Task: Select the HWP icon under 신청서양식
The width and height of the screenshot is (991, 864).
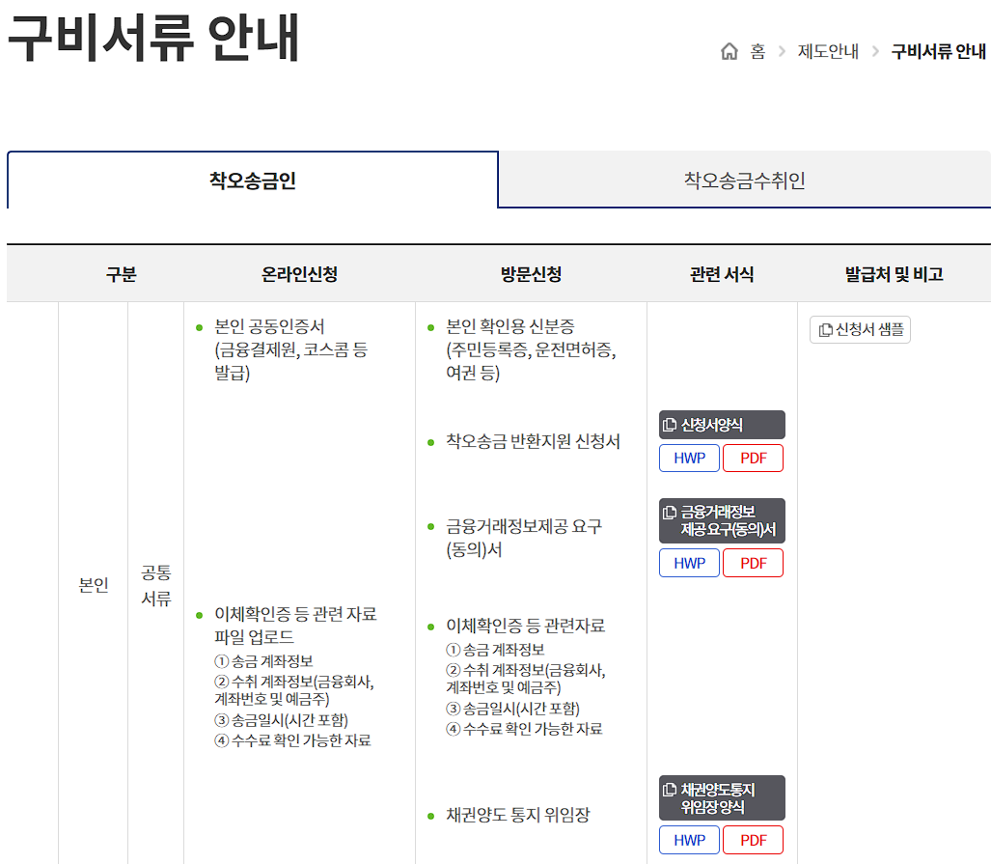Action: 688,458
